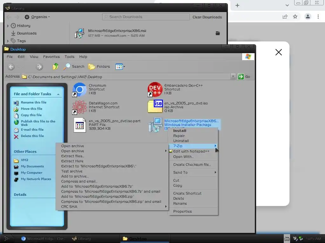325x243 pixels.
Task: Click Publish this file to the Web
Action: [38, 123]
